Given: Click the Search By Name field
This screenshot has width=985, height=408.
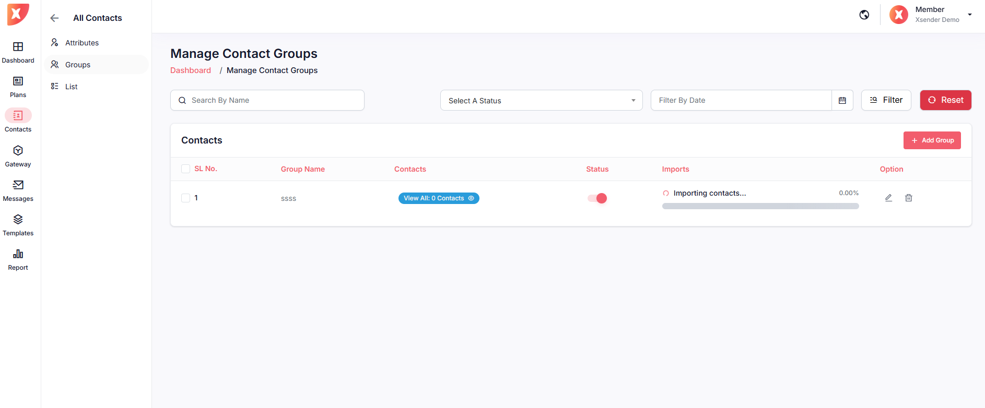Looking at the screenshot, I should [267, 100].
